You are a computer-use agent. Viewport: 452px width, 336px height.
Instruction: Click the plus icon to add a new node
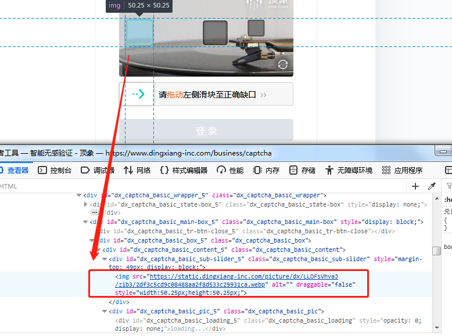[415, 186]
